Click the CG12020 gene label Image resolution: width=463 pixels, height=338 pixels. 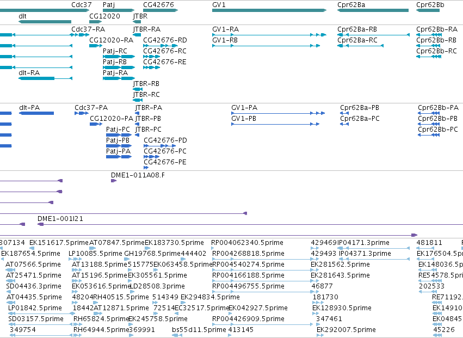pyautogui.click(x=105, y=16)
